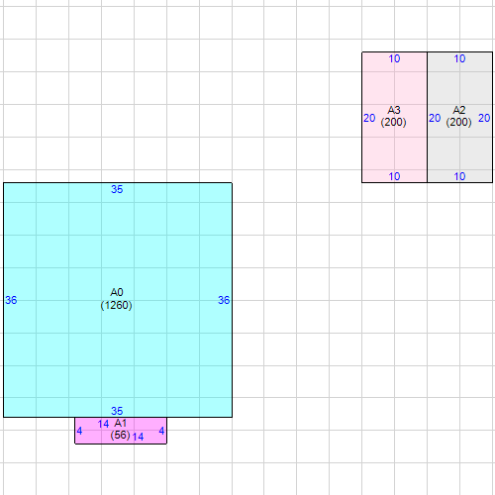Click the A3 (200) area label

coord(394,116)
